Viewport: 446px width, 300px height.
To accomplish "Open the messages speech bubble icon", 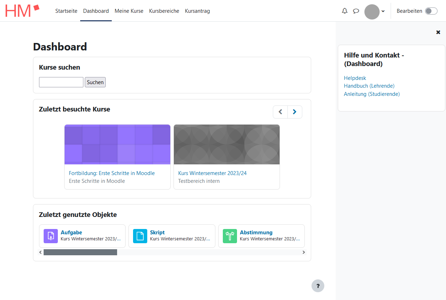I will click(356, 11).
